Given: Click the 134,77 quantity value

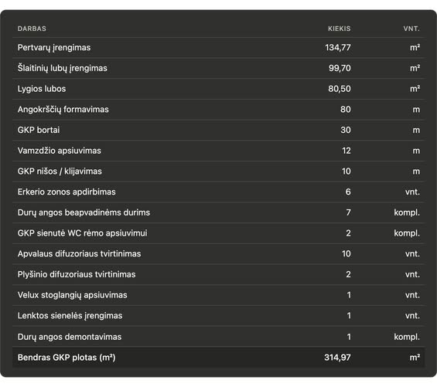Looking at the screenshot, I should (x=338, y=48).
